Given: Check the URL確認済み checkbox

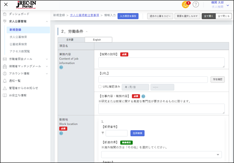Looking at the screenshot, I should pyautogui.click(x=100, y=87).
